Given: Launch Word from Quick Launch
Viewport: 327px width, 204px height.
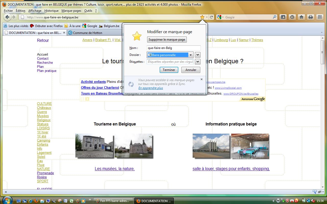Looking at the screenshot, I should click(x=66, y=201).
